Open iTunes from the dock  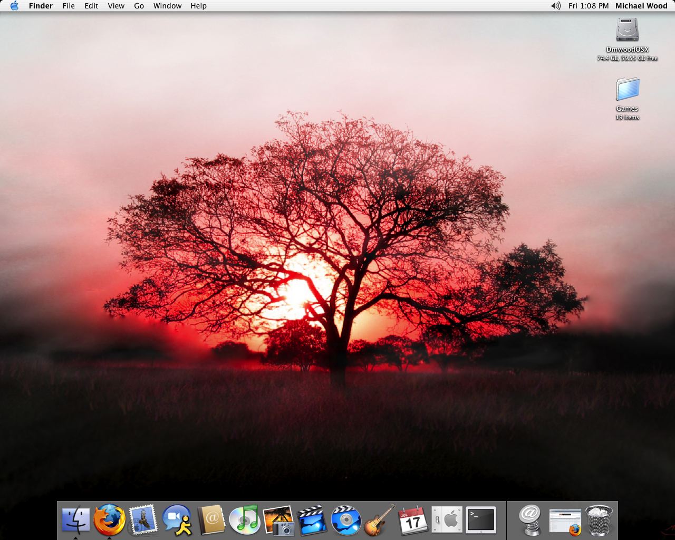[x=245, y=520]
